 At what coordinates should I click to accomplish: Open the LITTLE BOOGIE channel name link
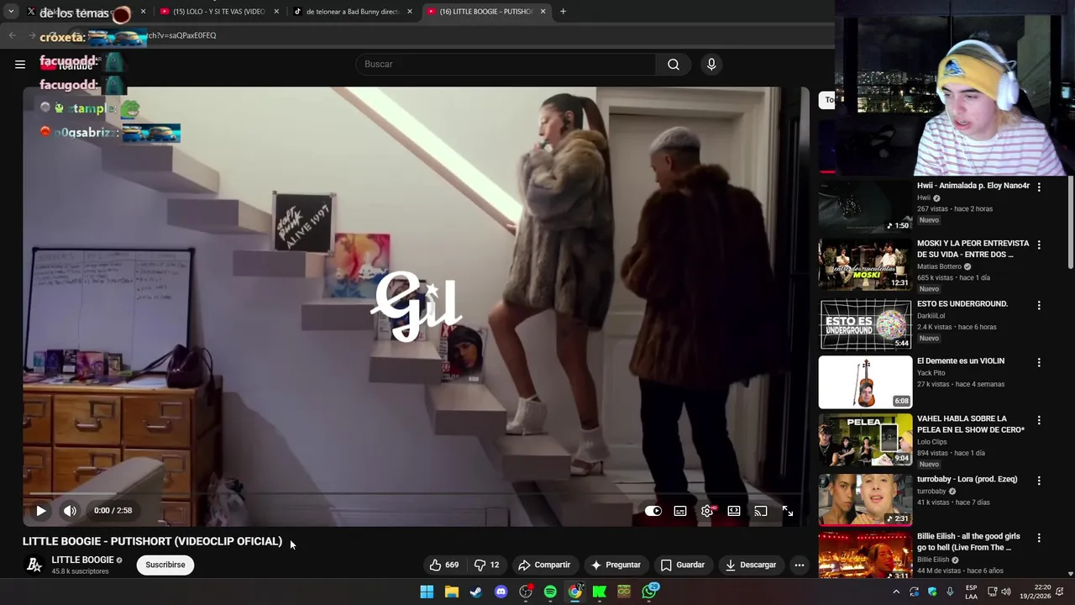[82, 560]
